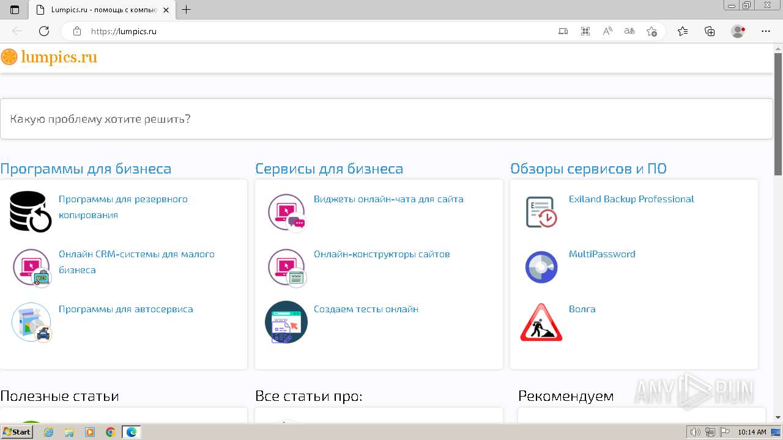Viewport: 783px width, 440px height.
Task: Reload the page with the refresh button
Action: [x=44, y=31]
